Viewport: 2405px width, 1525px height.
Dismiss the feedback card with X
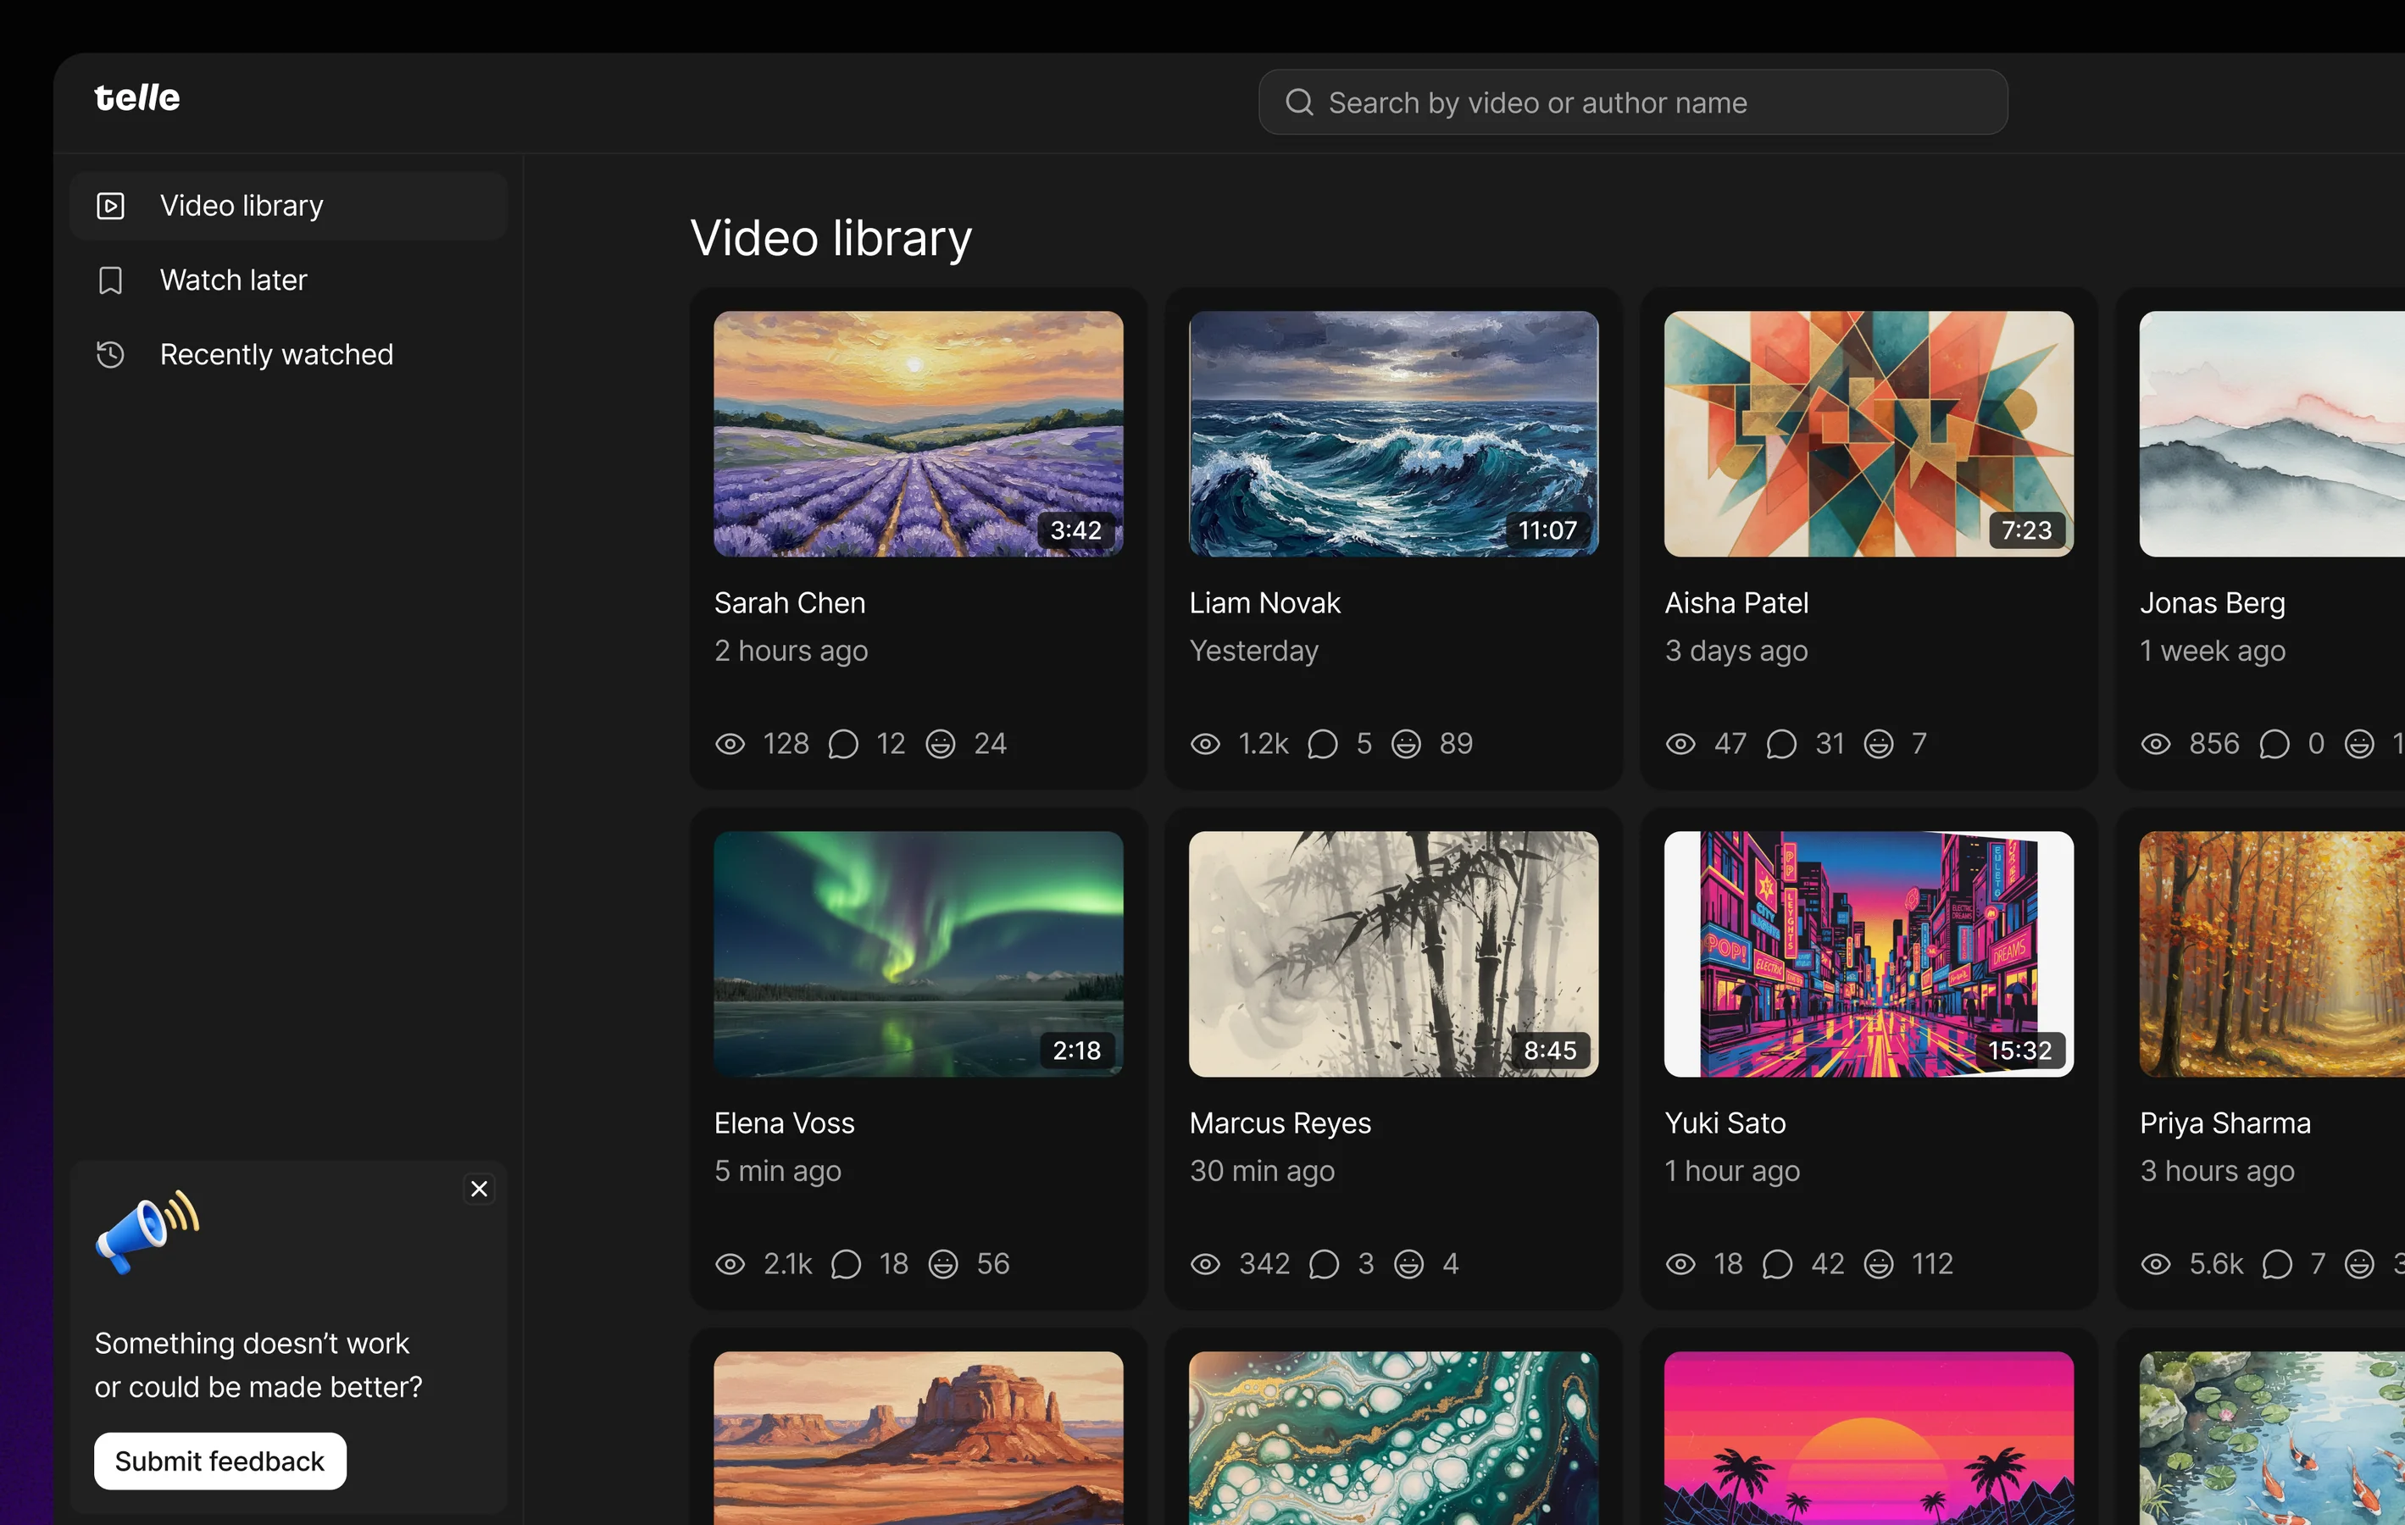[480, 1189]
